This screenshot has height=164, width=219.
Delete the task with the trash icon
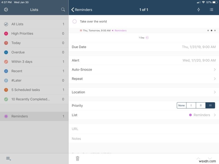tap(77, 158)
